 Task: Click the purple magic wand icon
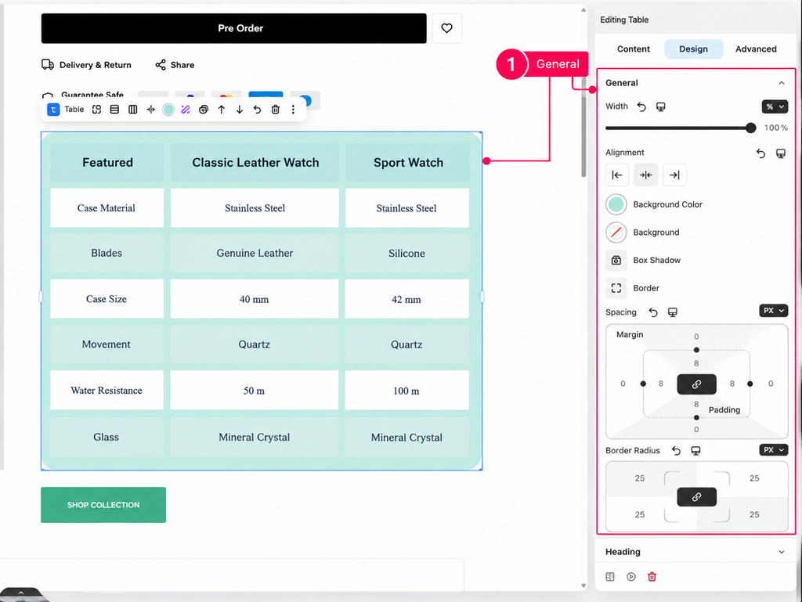tap(186, 110)
